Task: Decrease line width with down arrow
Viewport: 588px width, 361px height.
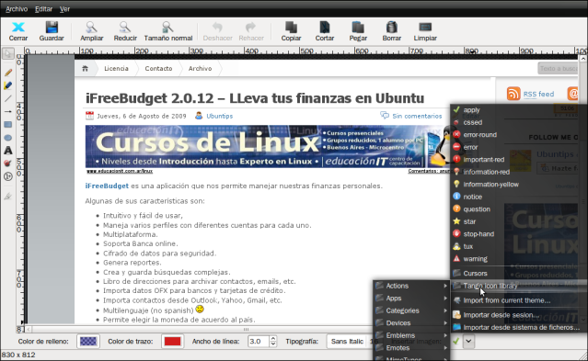Action: pyautogui.click(x=273, y=344)
